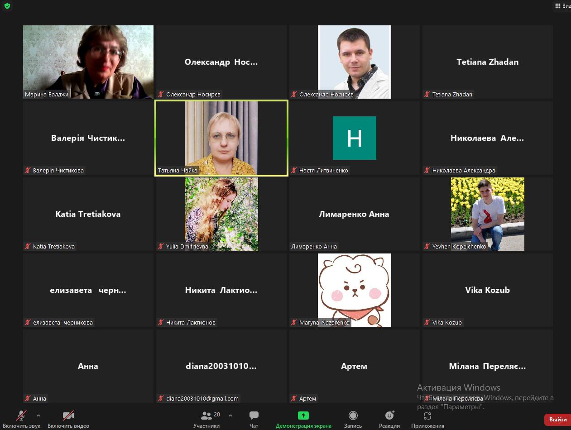This screenshot has width=571, height=430.
Task: Click the red Выйти leave button
Action: [558, 420]
